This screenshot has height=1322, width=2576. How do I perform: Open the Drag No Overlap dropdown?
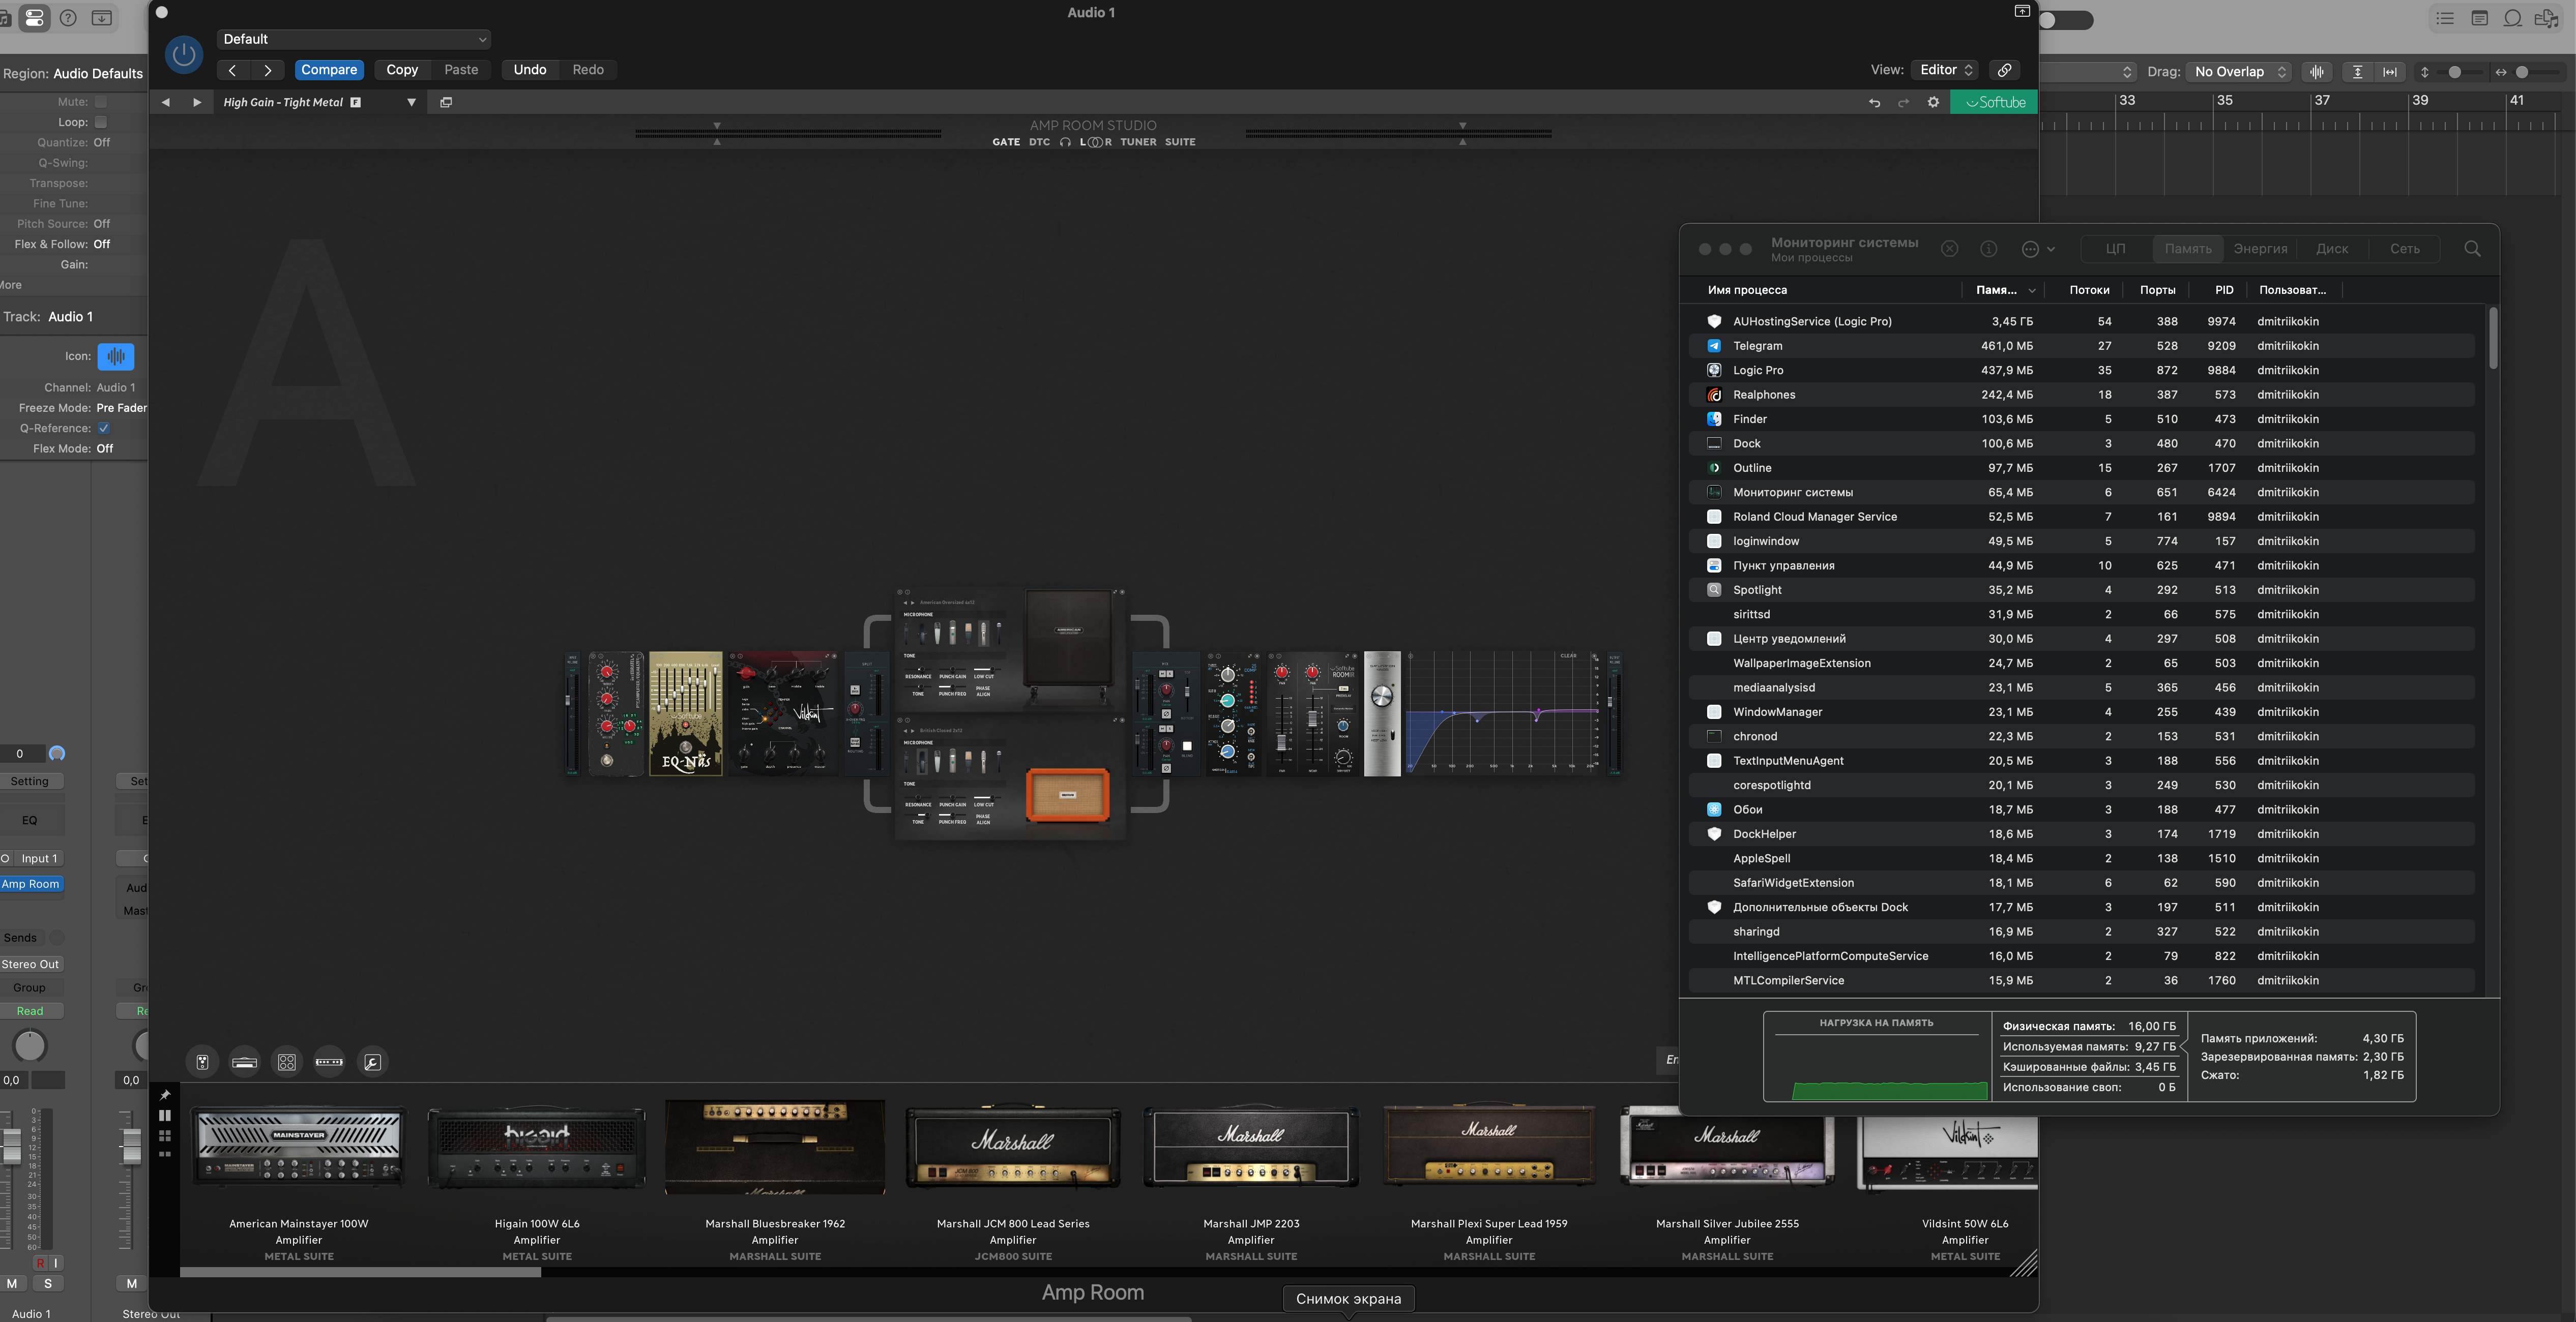2239,72
